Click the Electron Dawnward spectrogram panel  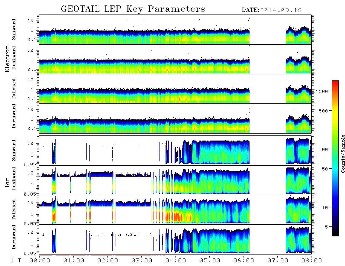tap(175, 118)
